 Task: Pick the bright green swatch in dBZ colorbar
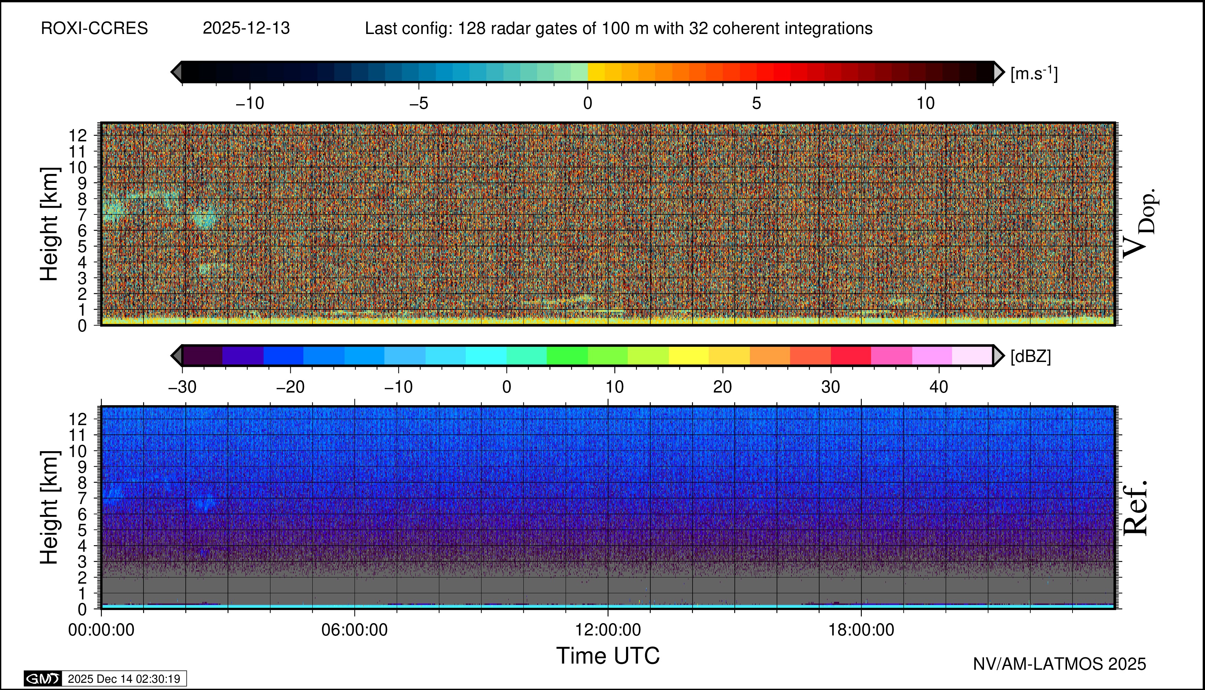(567, 355)
